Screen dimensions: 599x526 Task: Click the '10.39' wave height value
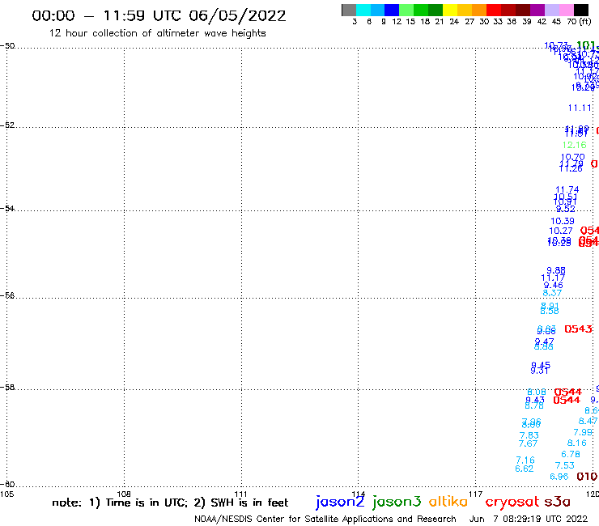point(562,221)
